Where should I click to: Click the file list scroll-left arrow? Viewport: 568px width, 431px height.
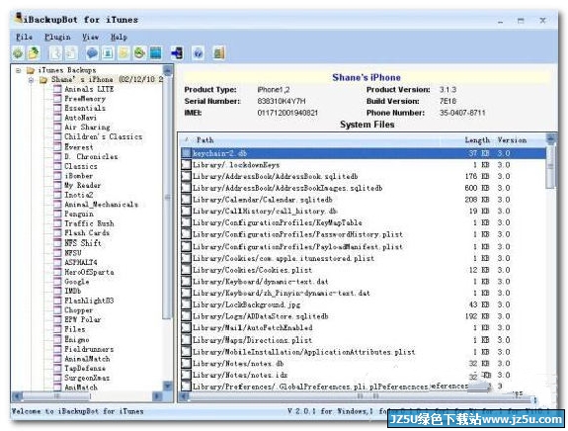[185, 396]
